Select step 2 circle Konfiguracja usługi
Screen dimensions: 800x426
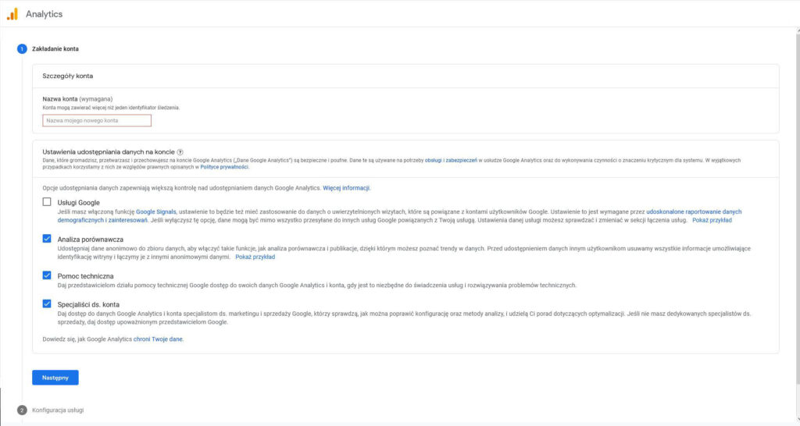pyautogui.click(x=22, y=410)
